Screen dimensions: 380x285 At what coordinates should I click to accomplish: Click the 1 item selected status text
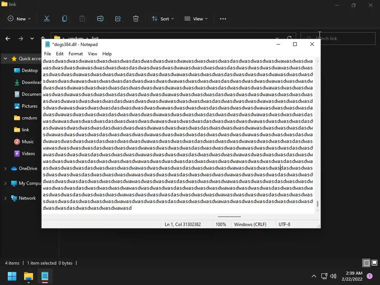point(42,263)
